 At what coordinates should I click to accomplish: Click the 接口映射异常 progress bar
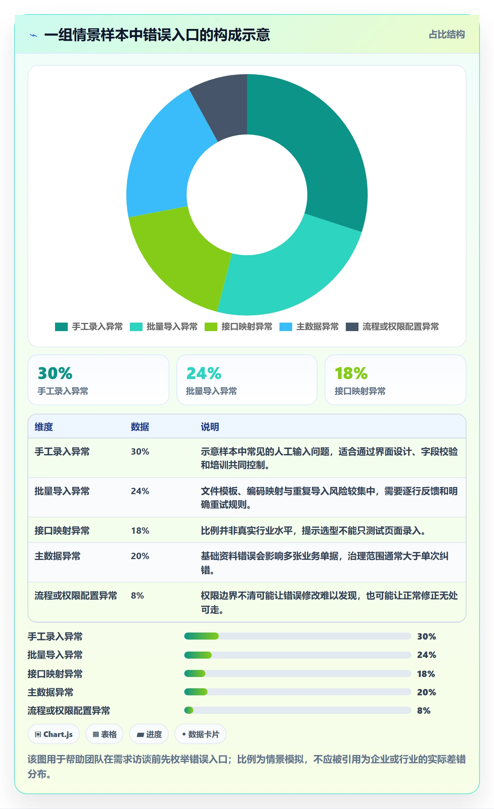point(297,673)
